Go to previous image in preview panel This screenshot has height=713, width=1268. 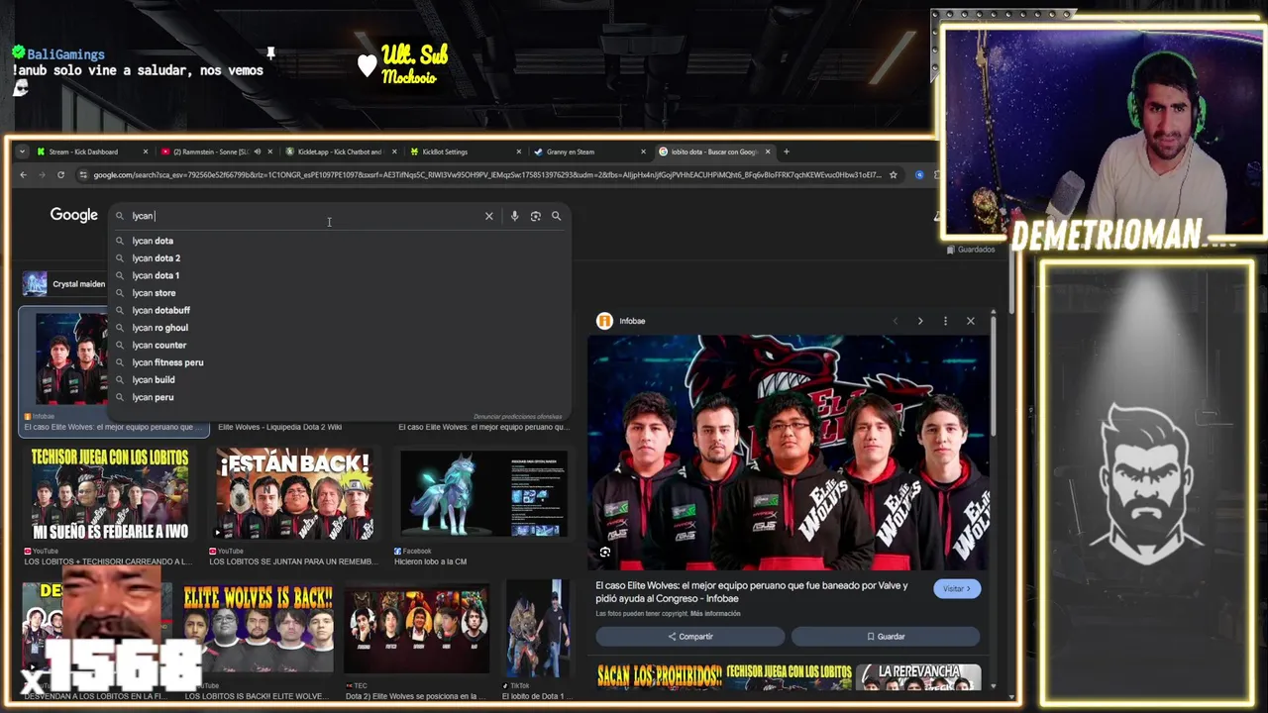click(895, 321)
